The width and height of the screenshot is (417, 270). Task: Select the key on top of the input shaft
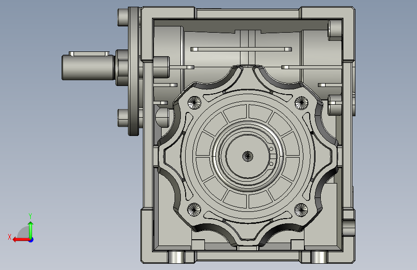[x=89, y=54]
